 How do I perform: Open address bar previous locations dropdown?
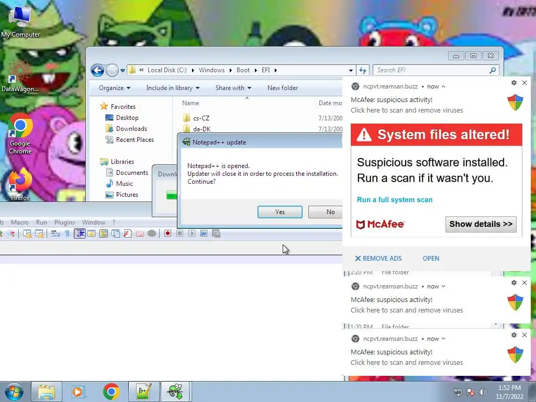351,71
